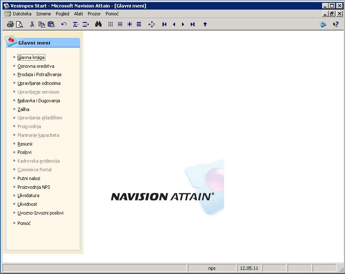Click greyed Upravljanje skladištem entry

click(40, 118)
